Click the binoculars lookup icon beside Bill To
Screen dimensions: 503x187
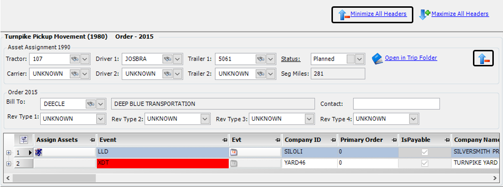point(91,104)
